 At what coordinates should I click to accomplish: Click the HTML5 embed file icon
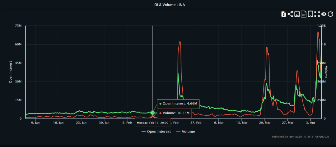pos(283,14)
